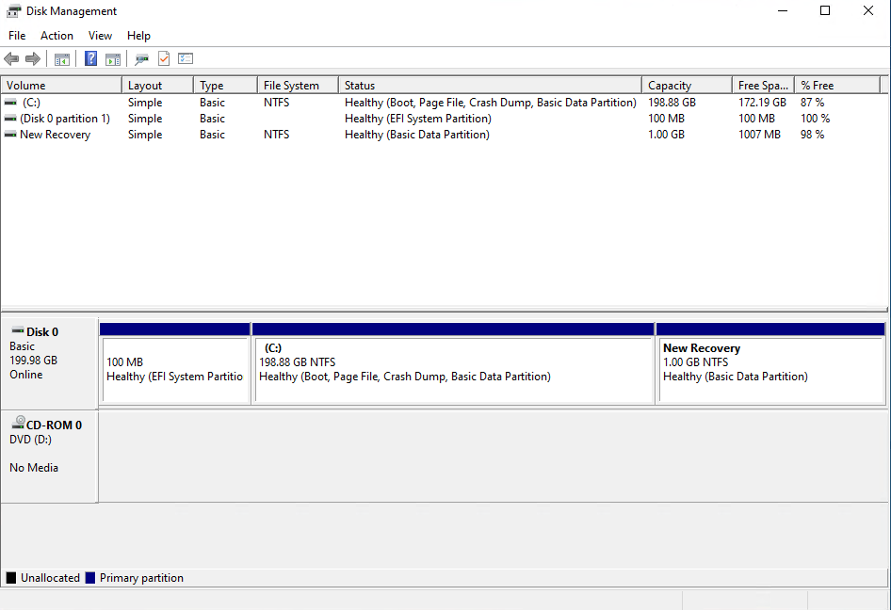Click the CD-ROM 0 DVD (D:) panel

click(x=49, y=456)
